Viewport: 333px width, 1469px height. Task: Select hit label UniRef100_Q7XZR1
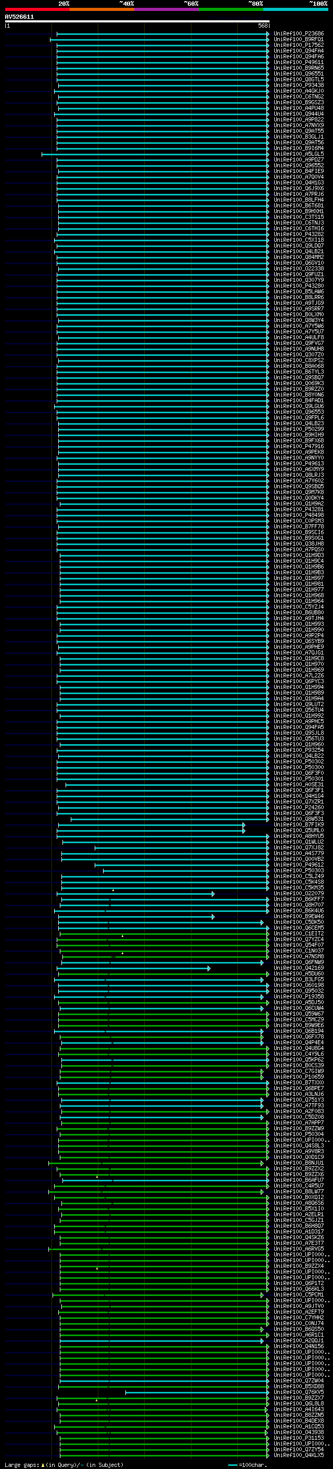point(299,802)
